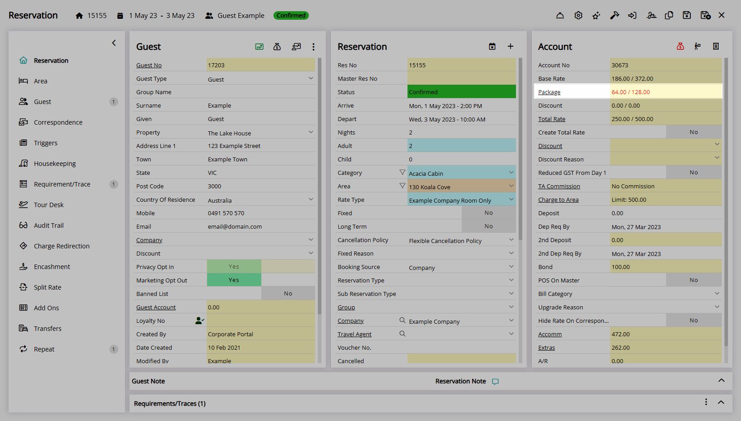Viewport: 741px width, 421px height.
Task: Click the Total Rate link
Action: tap(552, 119)
